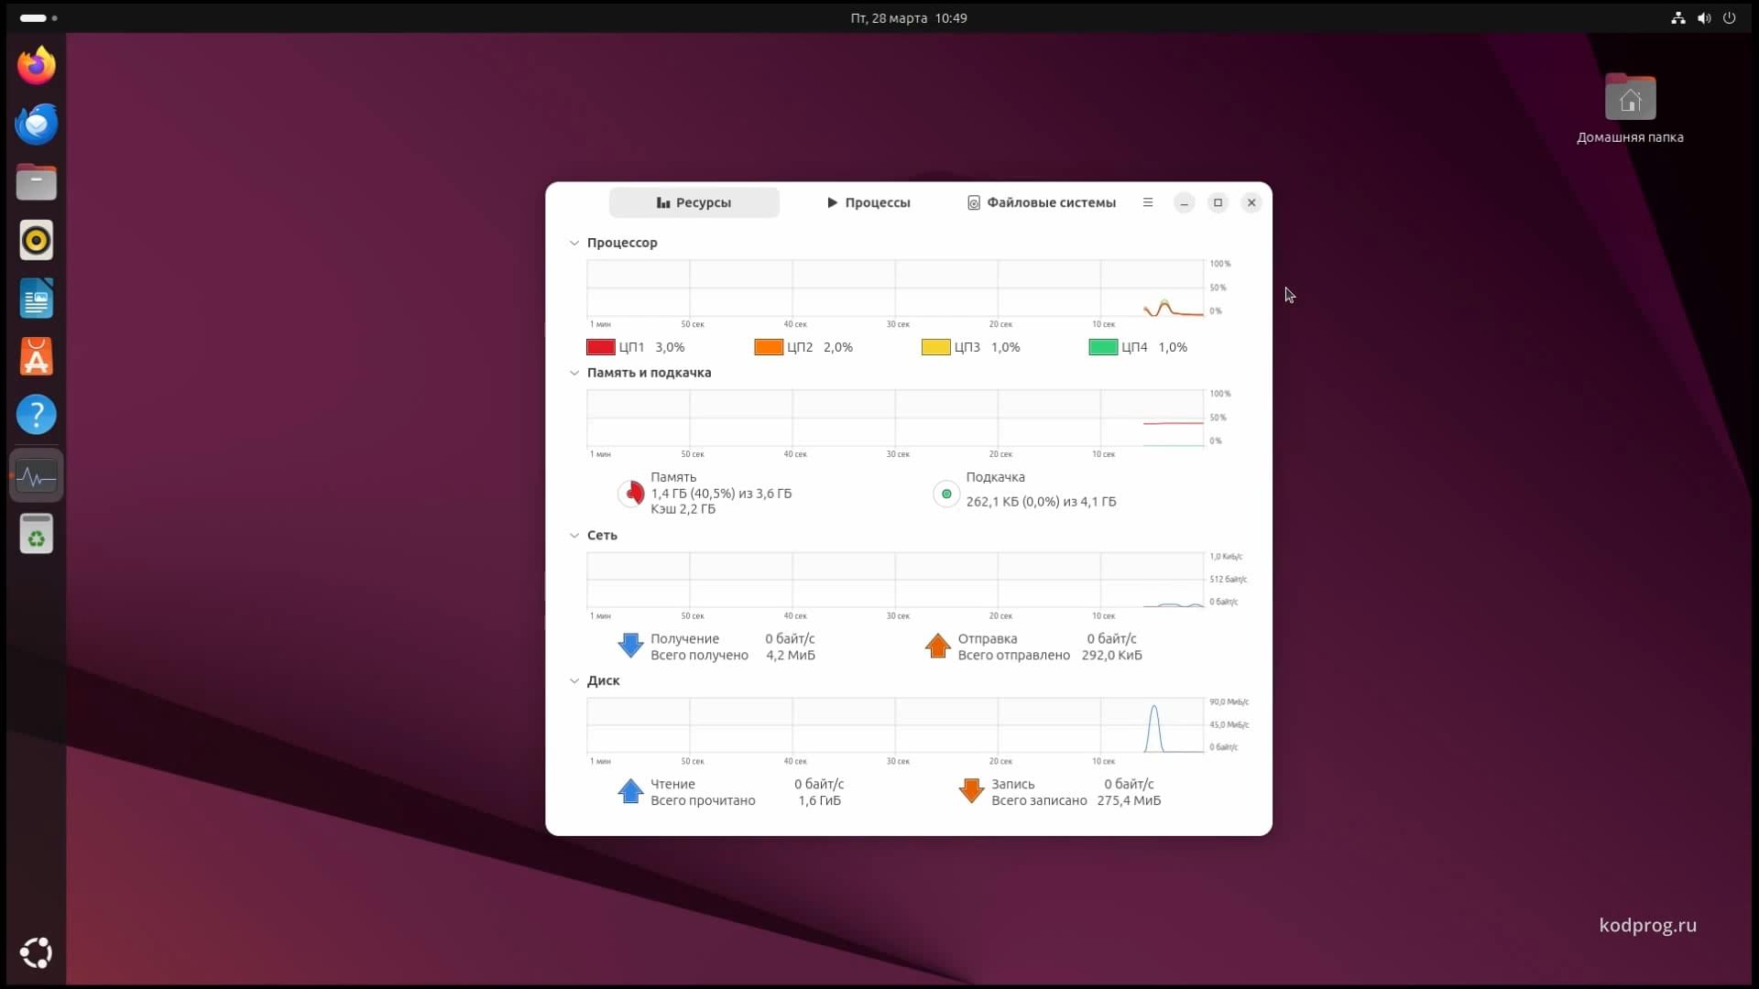1759x989 pixels.
Task: Change the orange ЦП2 color swatch
Action: [769, 347]
